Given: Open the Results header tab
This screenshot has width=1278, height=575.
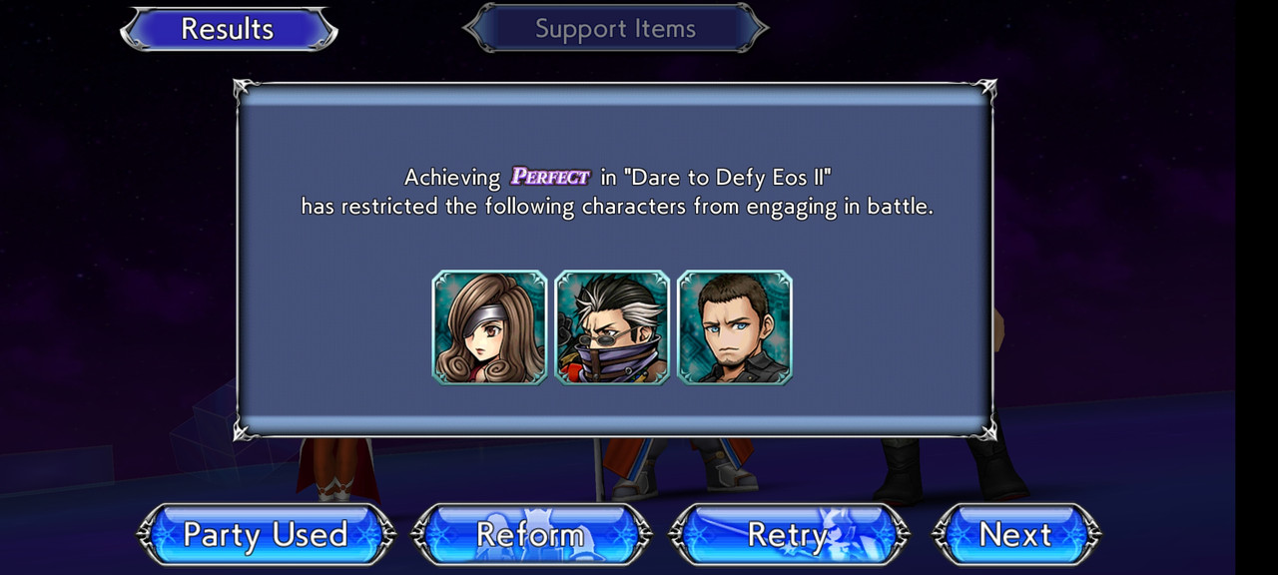Looking at the screenshot, I should point(229,29).
